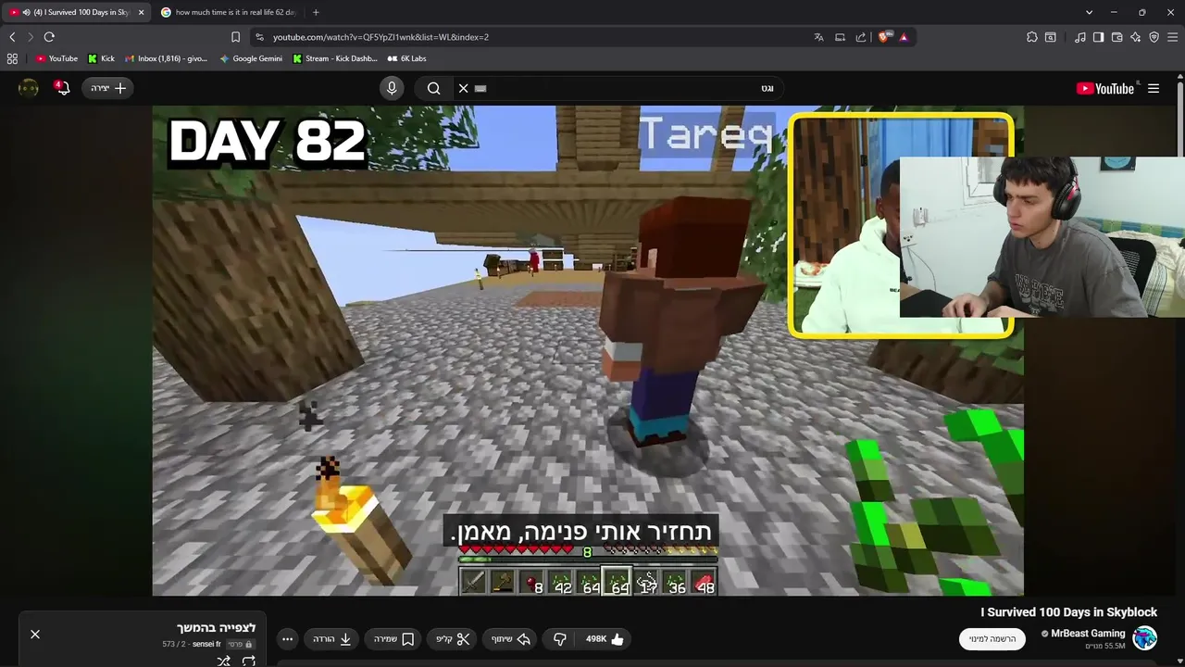Open the Brave Wallet icon
This screenshot has height=667, width=1185.
pyautogui.click(x=1117, y=37)
